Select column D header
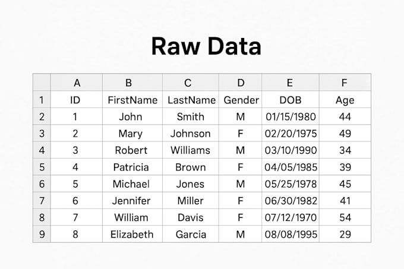 pyautogui.click(x=241, y=83)
